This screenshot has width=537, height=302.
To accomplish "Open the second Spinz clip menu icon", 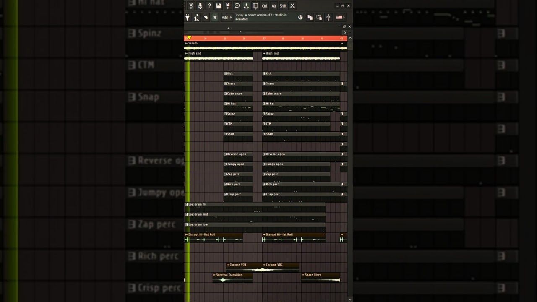I will click(264, 114).
